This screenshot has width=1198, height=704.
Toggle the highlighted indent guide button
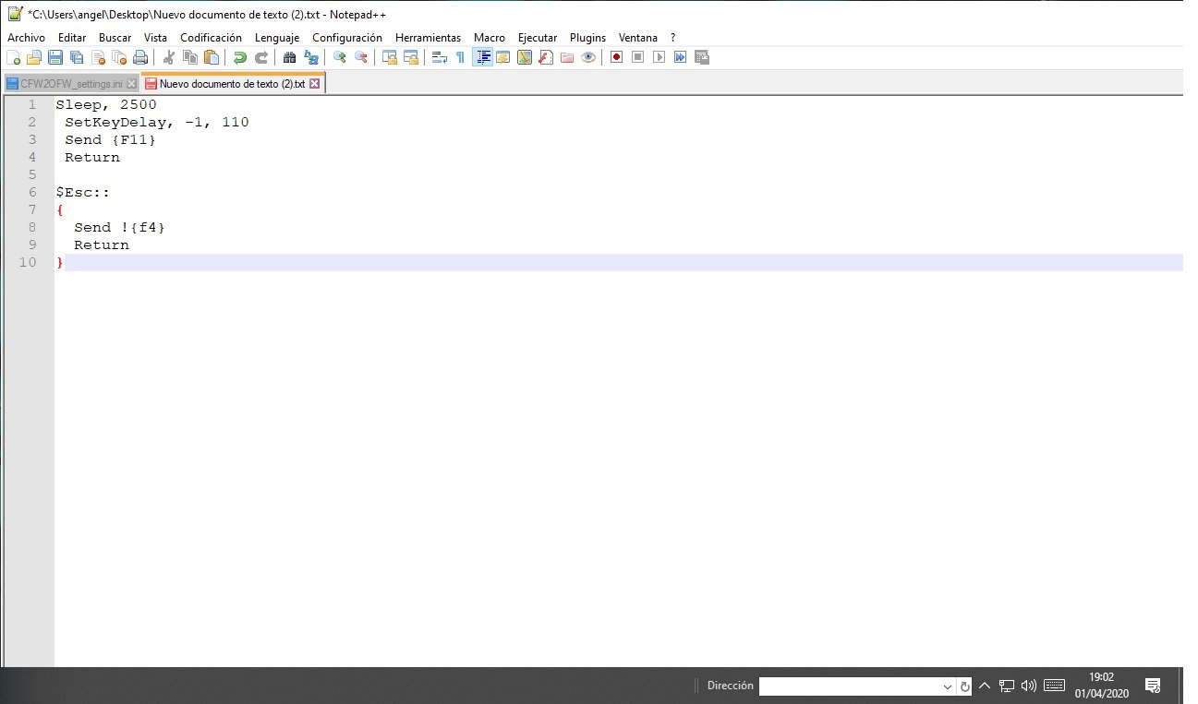(x=482, y=57)
